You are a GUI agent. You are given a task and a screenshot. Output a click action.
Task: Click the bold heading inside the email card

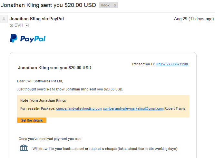pyautogui.click(x=54, y=68)
